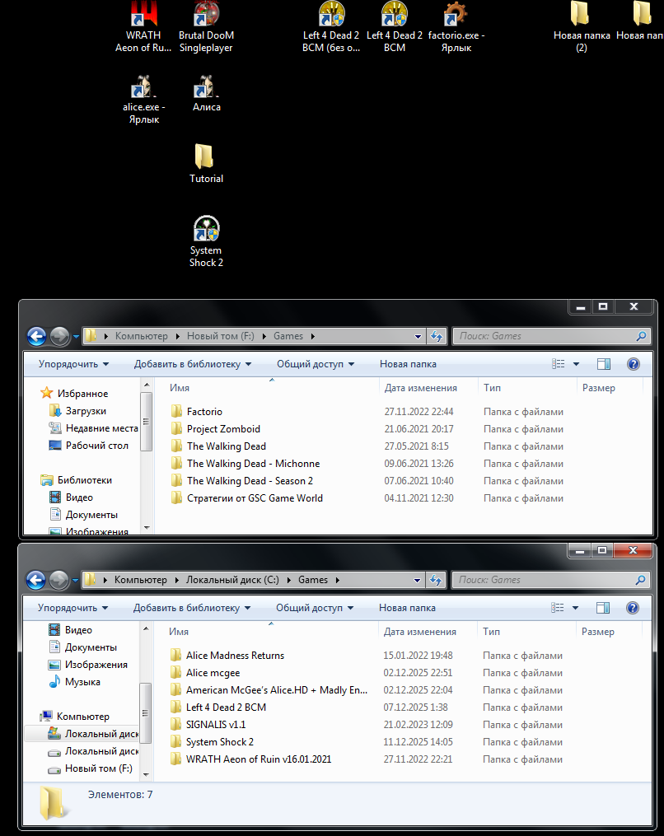Image resolution: width=664 pixels, height=836 pixels.
Task: Toggle preview pane in F: Games window
Action: [604, 364]
